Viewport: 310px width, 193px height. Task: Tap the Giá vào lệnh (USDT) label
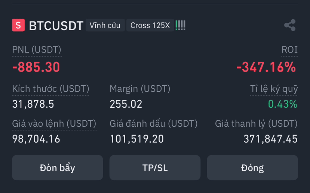point(54,124)
